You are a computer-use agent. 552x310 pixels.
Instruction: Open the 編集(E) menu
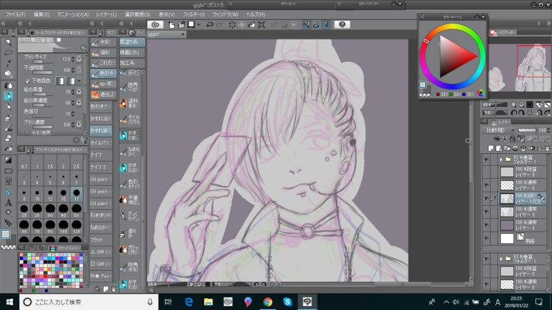[41, 14]
